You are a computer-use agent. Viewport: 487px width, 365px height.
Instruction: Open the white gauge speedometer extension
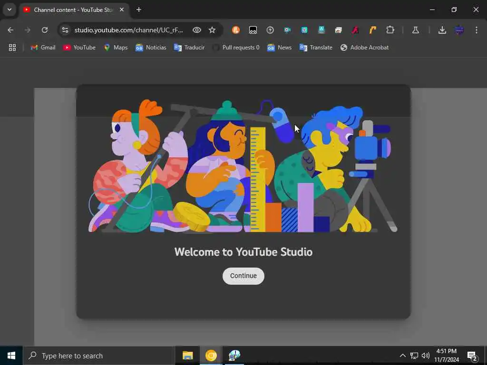click(x=338, y=30)
